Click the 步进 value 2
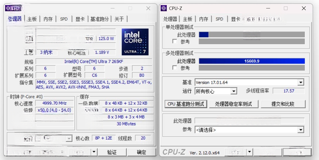The width and height of the screenshot is (319, 160). pyautogui.click(x=142, y=68)
